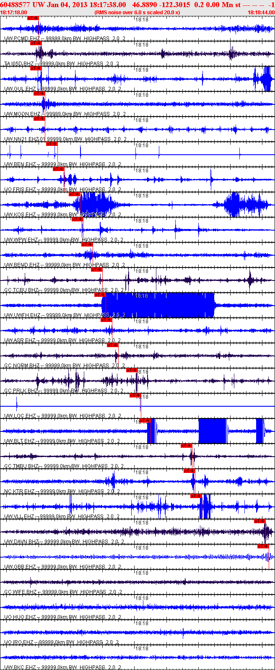The width and height of the screenshot is (275, 670).
Task: Click the RMS noise scaling note
Action: [137, 13]
